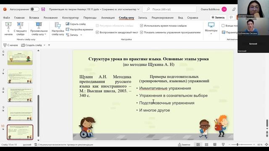Image resolution: width=269 pixels, height=151 pixels.
Task: Click the slide title Структура урока по практике языка
Action: point(125,59)
